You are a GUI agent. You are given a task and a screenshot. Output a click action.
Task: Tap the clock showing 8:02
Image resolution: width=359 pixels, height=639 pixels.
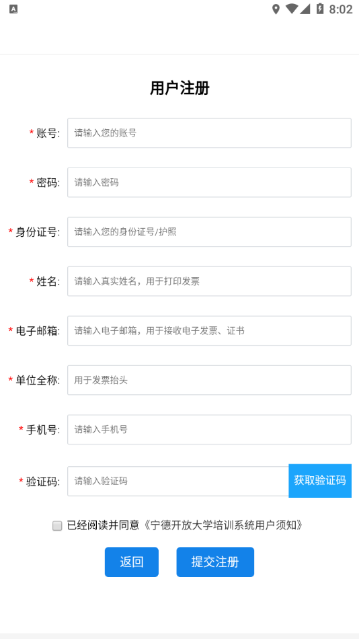click(341, 9)
